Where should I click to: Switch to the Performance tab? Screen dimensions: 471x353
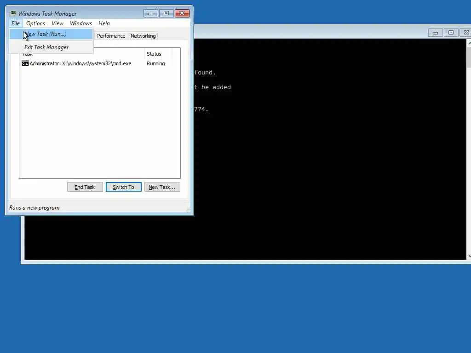[x=111, y=36]
